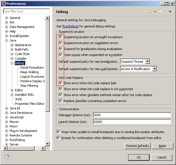Click the help question mark icon
Viewport: 176px width, 165px height.
tap(8, 157)
